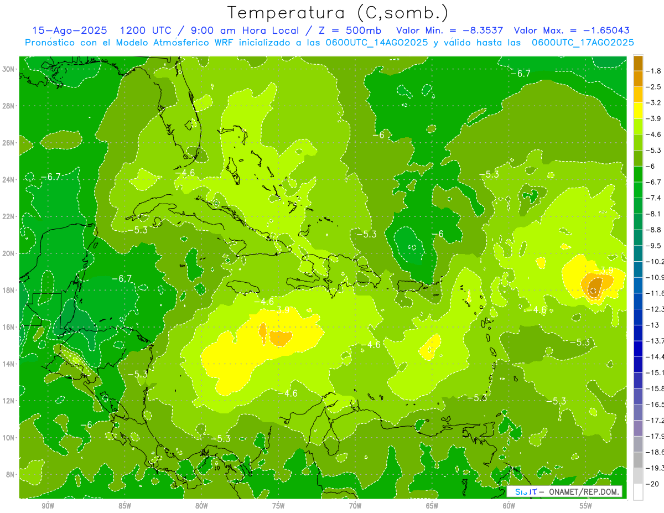Click the '30N' latitude axis label
The width and height of the screenshot is (664, 513).
coord(8,69)
